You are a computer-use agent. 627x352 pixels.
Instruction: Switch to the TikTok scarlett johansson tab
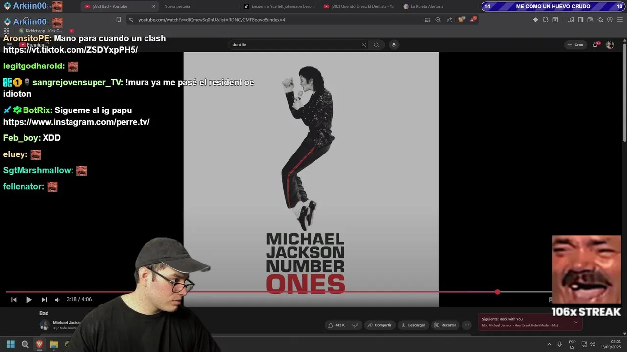click(x=279, y=7)
